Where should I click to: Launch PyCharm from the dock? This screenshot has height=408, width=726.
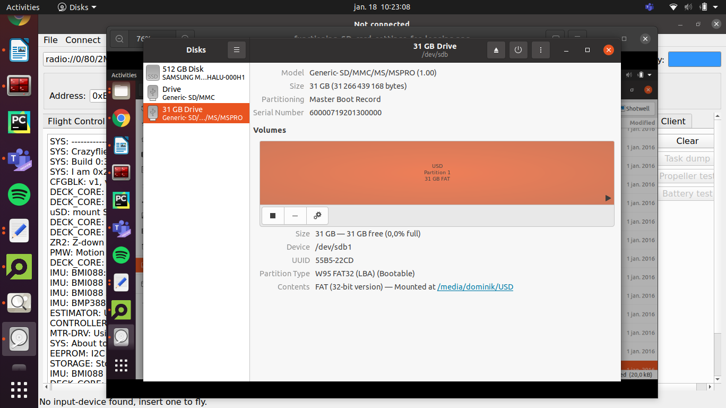(x=19, y=122)
